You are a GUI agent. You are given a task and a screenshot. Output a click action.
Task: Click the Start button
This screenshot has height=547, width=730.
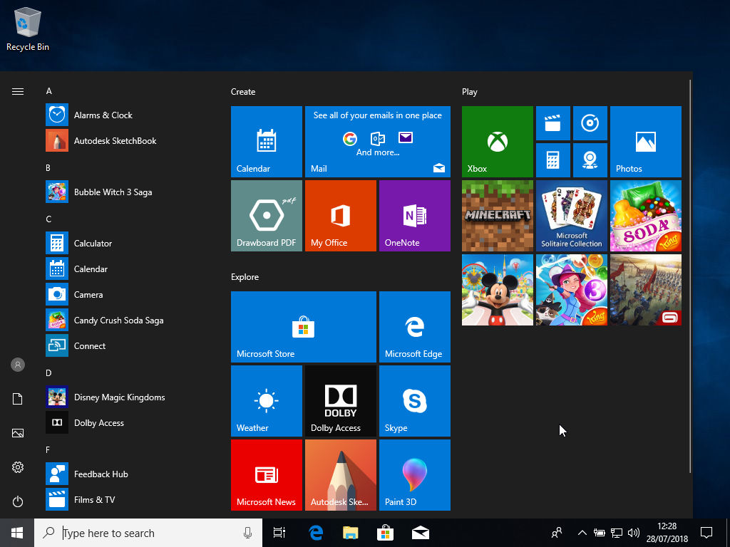pos(17,533)
